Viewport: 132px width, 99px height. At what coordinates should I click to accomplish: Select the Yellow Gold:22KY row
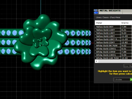(x=114, y=42)
